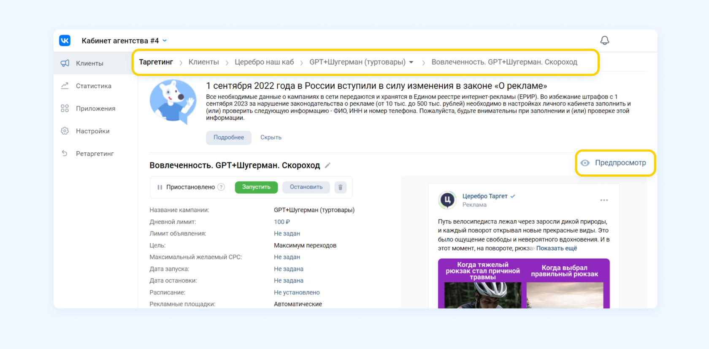Click the VK logo icon
The height and width of the screenshot is (349, 709).
[x=65, y=41]
